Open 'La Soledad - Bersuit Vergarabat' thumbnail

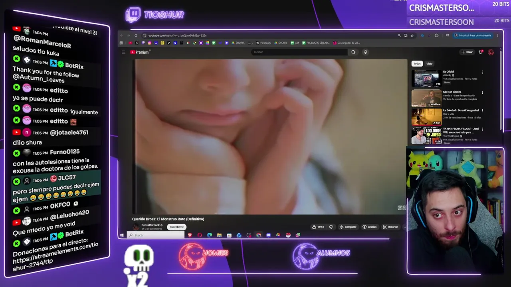point(426,117)
